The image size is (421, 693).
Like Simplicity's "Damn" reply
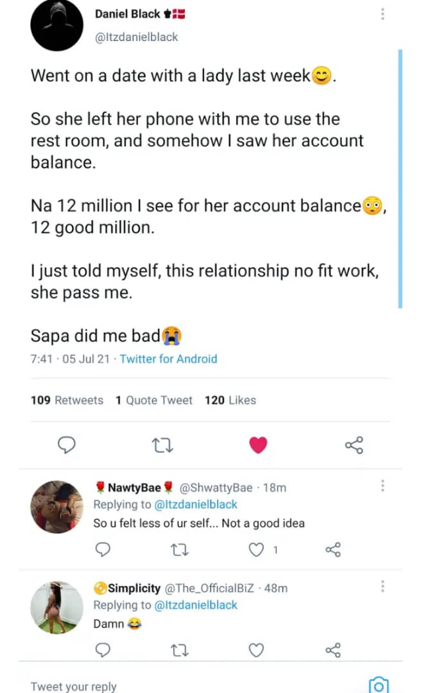point(257,650)
